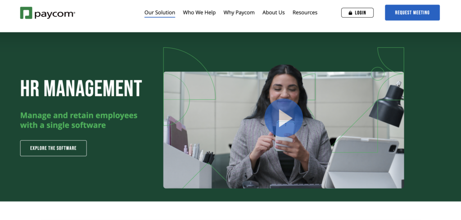
Task: Click the blue Request Meeting button
Action: point(412,13)
